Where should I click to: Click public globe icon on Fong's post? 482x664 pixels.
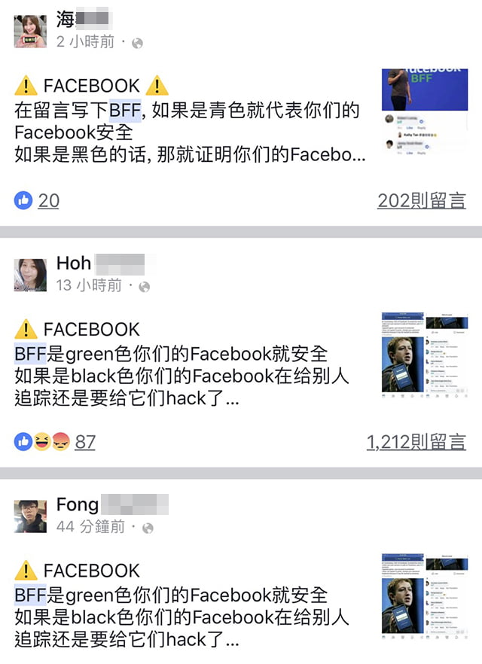click(x=148, y=528)
